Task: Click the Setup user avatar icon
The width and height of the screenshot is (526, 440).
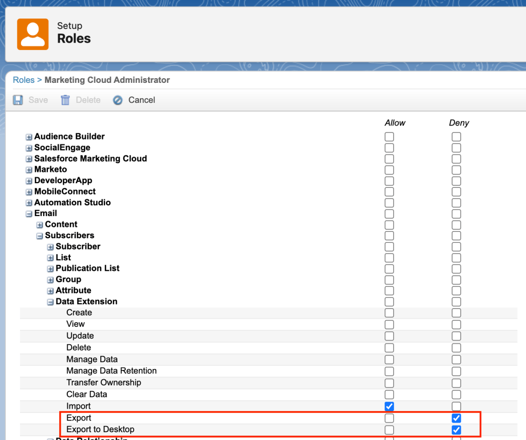Action: click(x=32, y=34)
